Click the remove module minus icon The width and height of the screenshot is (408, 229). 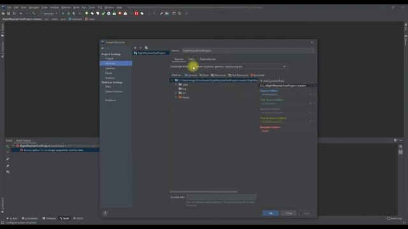140,48
